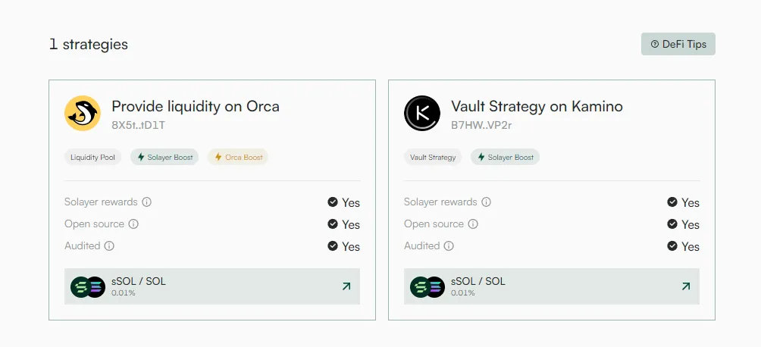Open 'Vault Strategy on Kamino' title
The image size is (761, 347).
(537, 106)
